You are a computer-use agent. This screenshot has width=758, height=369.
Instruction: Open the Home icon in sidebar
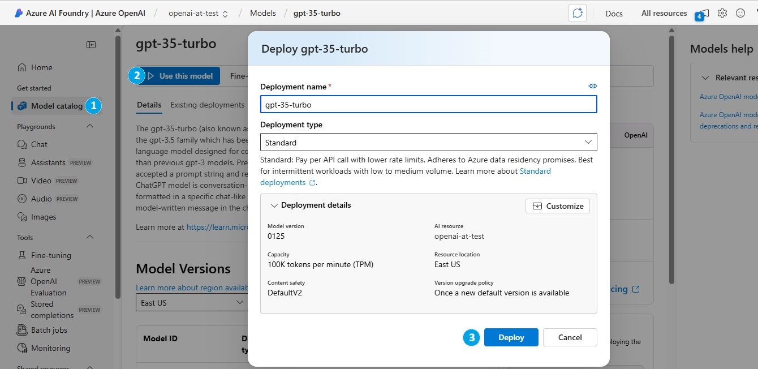pos(22,67)
